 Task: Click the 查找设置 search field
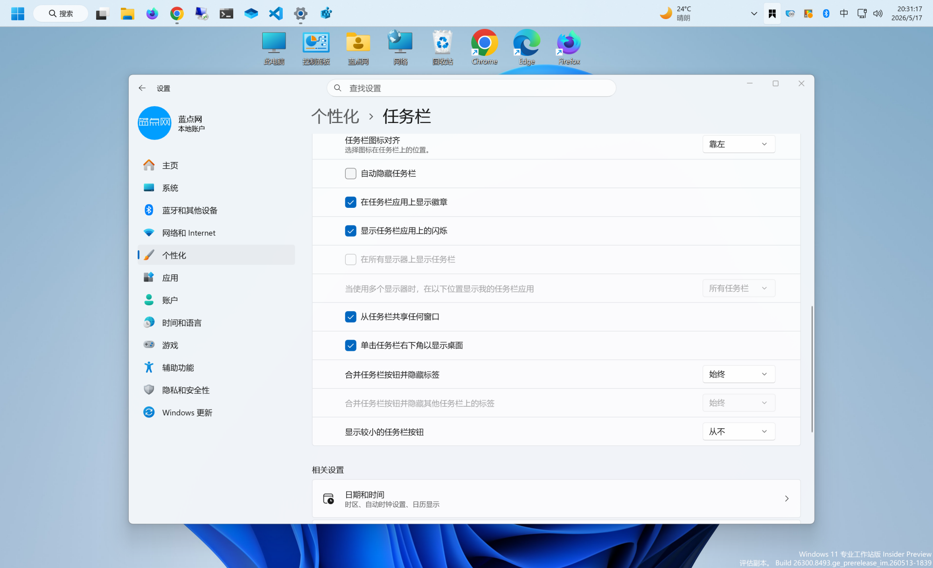[471, 88]
